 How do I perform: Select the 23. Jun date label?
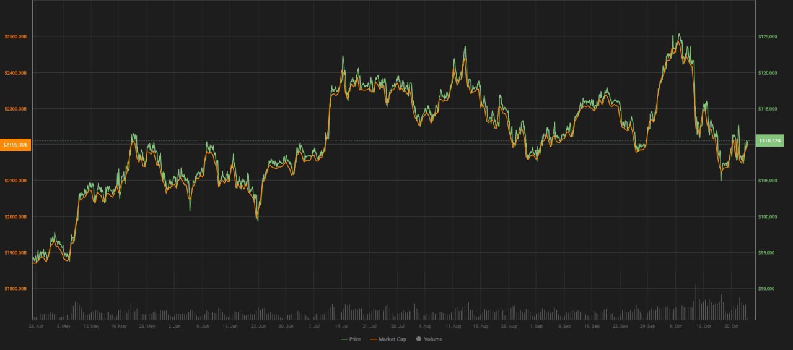[x=258, y=325]
